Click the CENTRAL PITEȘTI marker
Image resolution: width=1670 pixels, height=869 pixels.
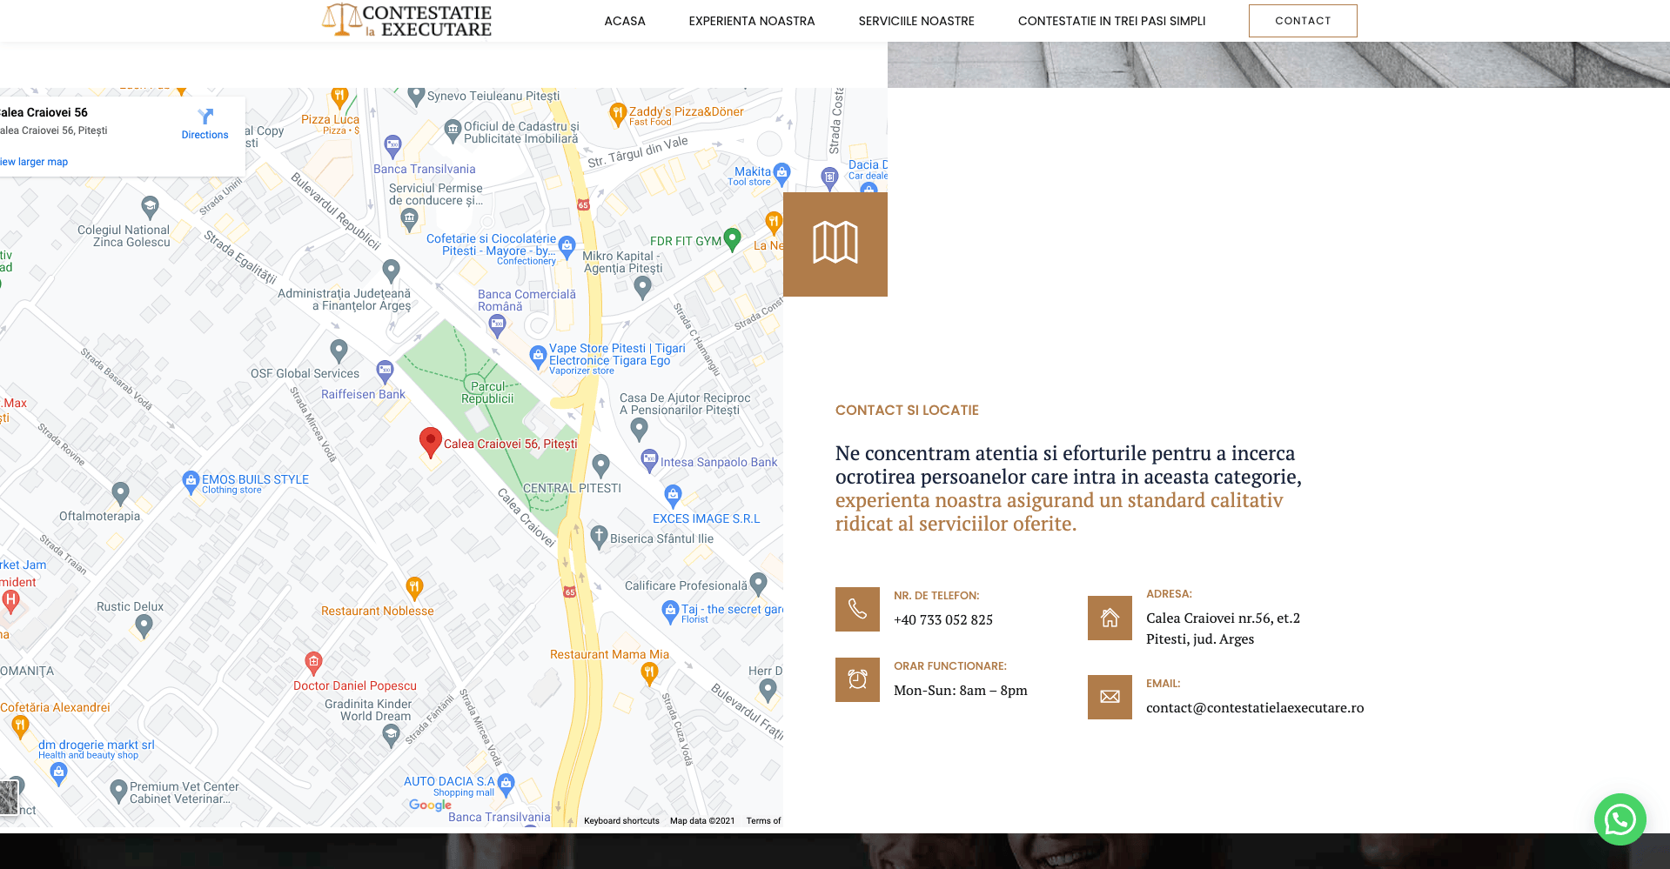tap(600, 466)
